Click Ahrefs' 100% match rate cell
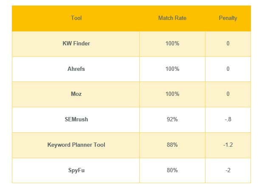 click(172, 69)
